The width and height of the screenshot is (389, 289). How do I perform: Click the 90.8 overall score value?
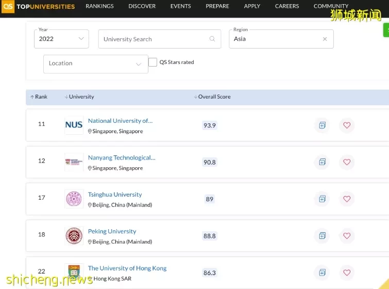(x=210, y=162)
